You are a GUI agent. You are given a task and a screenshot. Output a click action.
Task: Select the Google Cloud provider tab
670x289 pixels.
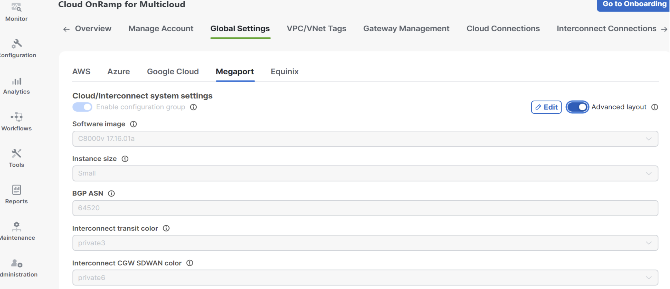click(x=173, y=72)
